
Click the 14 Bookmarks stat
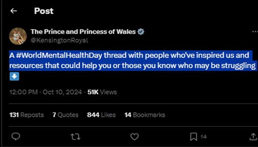[x=144, y=115]
